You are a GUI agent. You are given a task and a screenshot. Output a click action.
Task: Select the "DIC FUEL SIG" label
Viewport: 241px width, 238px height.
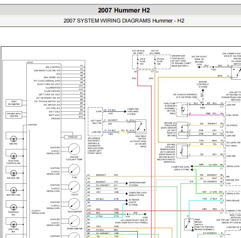(x=53, y=108)
